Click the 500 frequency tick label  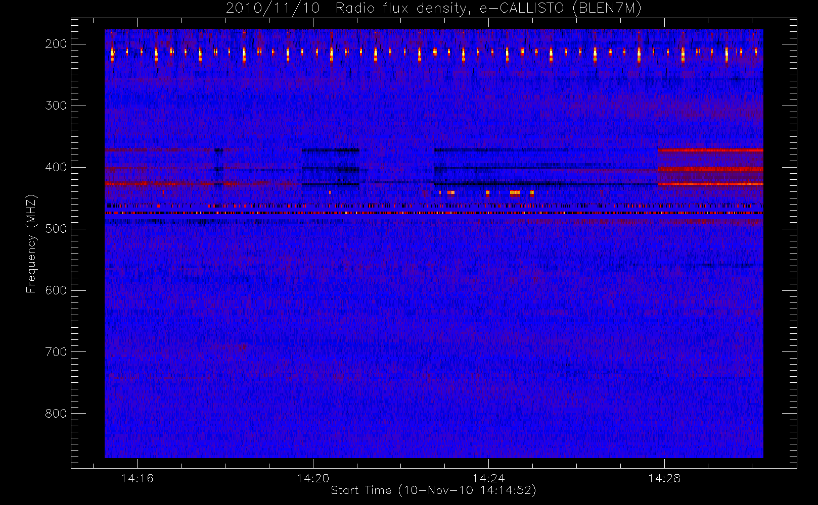point(56,229)
